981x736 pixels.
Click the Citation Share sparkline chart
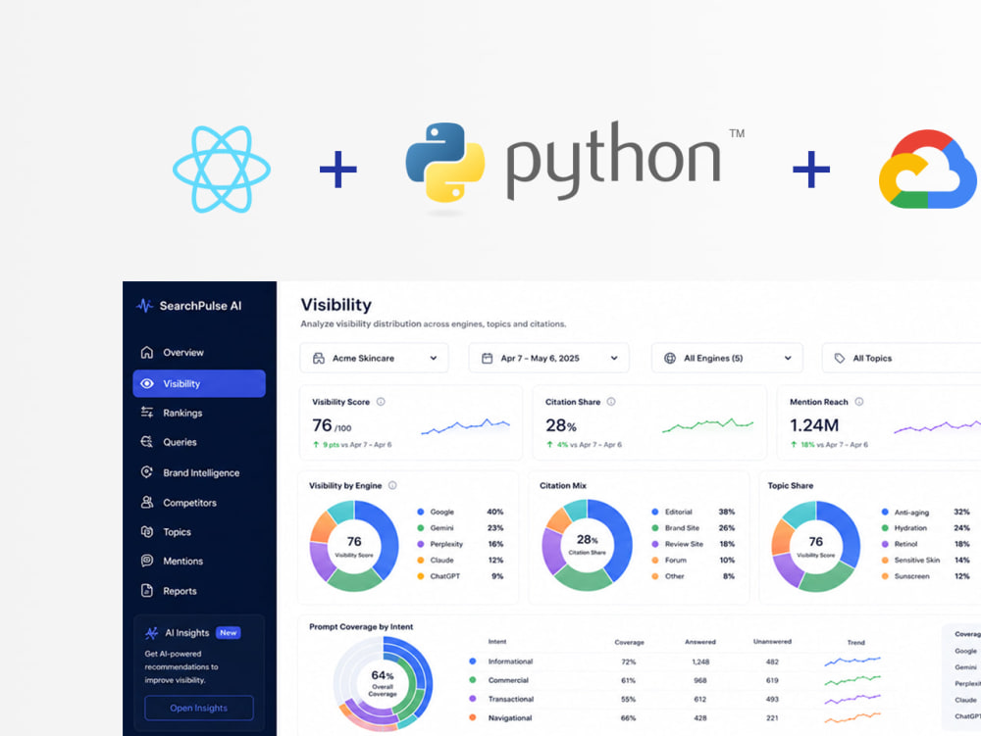tap(707, 425)
